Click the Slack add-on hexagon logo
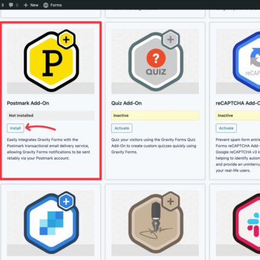Viewport: 260px width, 260px height. pos(246,223)
